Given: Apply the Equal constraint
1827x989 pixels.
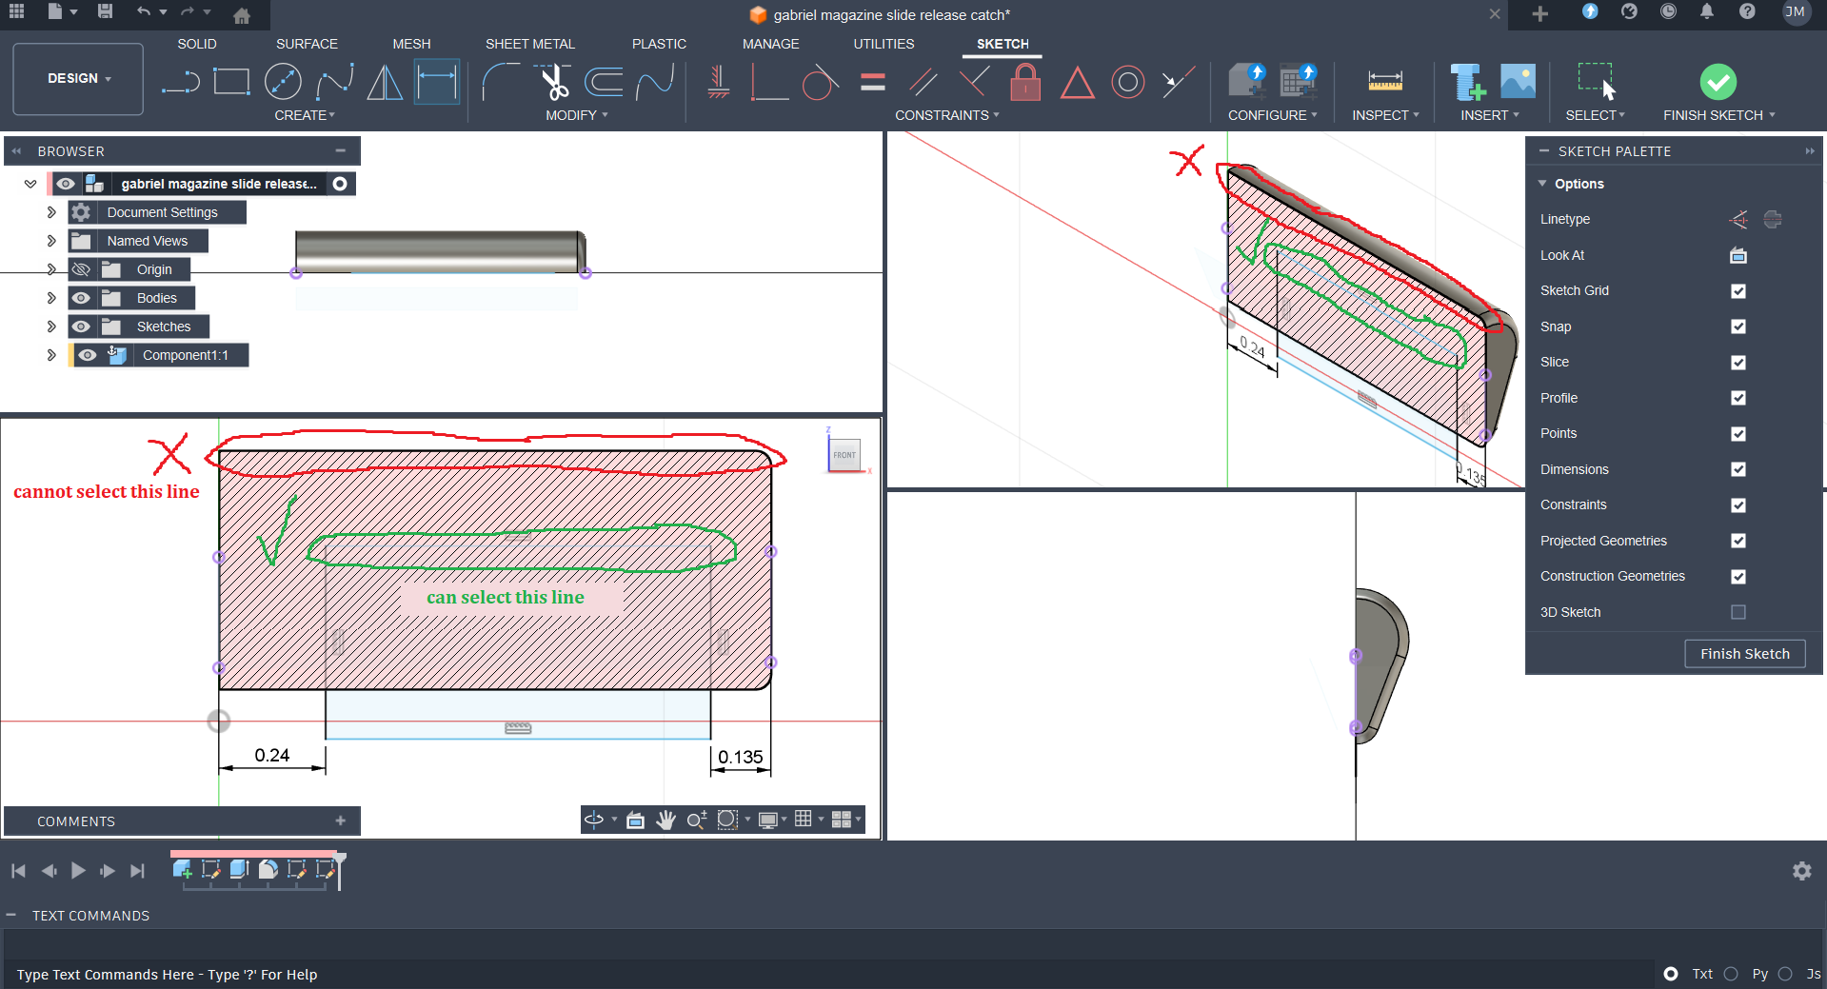Looking at the screenshot, I should point(872,82).
